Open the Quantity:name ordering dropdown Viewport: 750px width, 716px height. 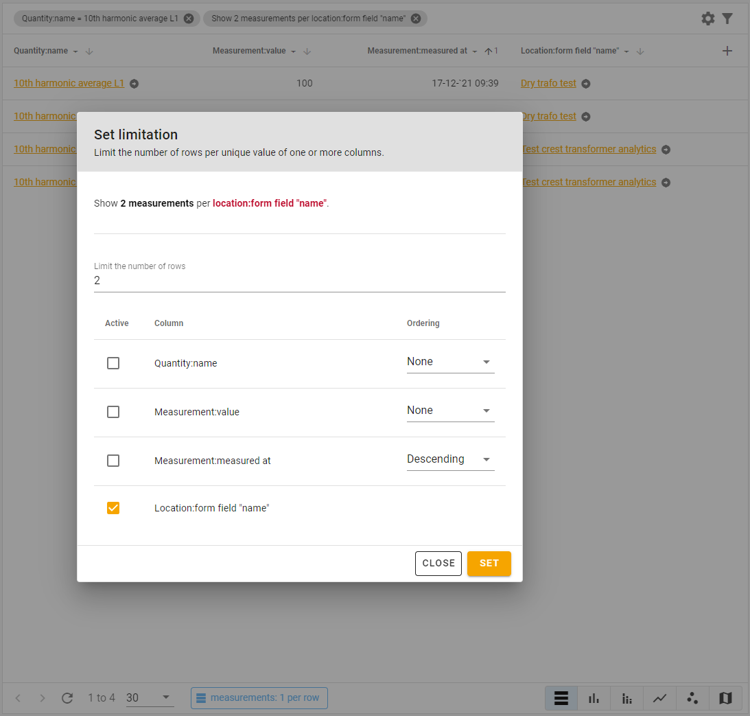click(450, 362)
